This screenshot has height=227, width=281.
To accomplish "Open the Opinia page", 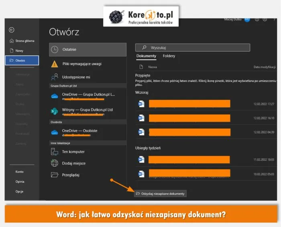I will tap(20, 182).
